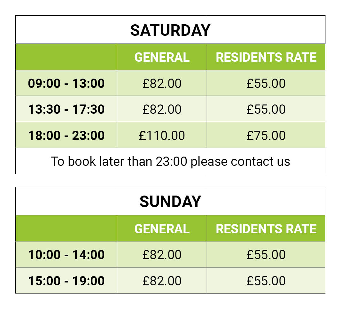Viewport: 341px width, 309px height.
Task: Choose the £75.00 residents evening price
Action: [x=266, y=135]
